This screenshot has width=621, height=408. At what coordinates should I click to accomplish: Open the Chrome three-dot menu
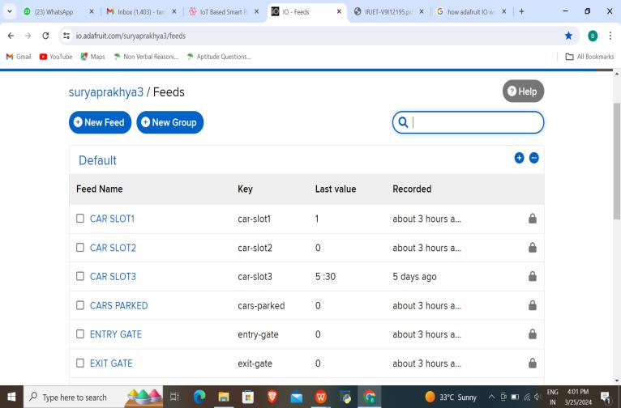coord(610,36)
